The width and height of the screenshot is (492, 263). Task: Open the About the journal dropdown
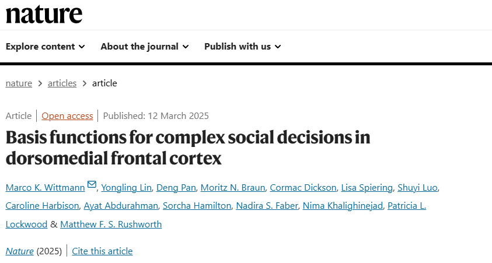click(145, 47)
